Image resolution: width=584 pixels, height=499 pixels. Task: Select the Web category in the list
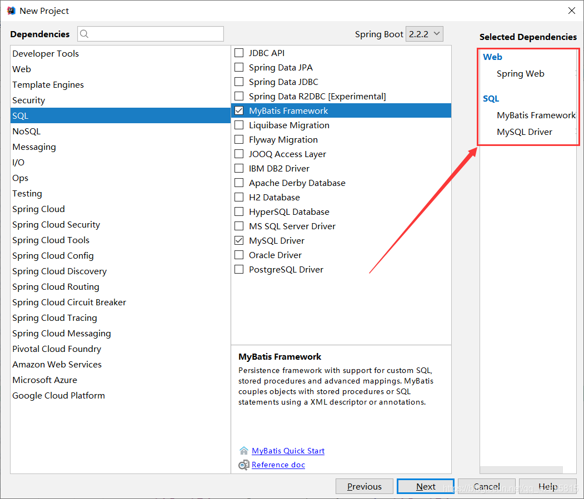(22, 69)
